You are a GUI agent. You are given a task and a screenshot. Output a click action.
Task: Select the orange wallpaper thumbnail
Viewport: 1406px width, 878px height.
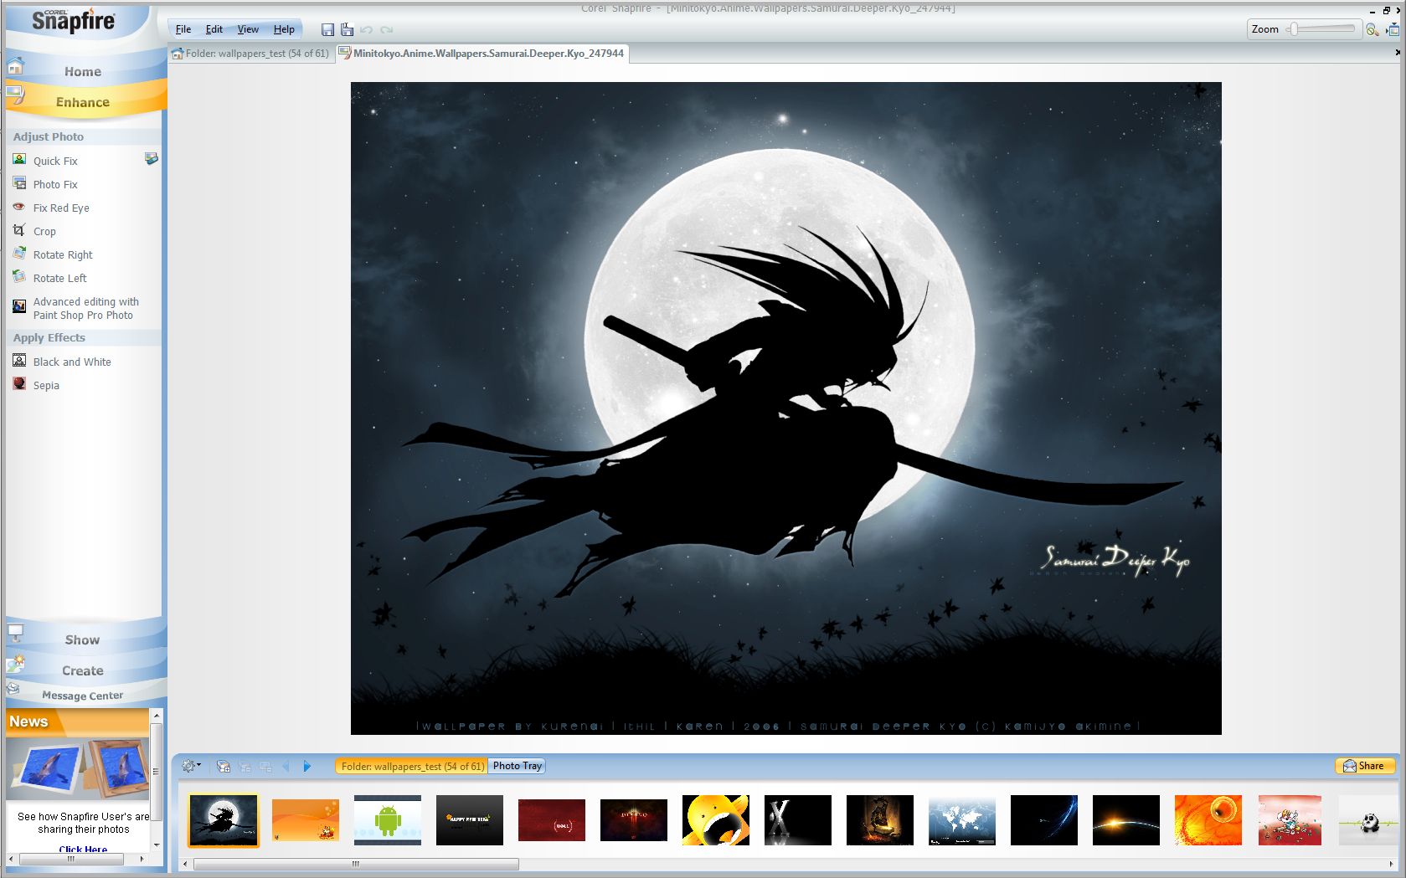(306, 820)
